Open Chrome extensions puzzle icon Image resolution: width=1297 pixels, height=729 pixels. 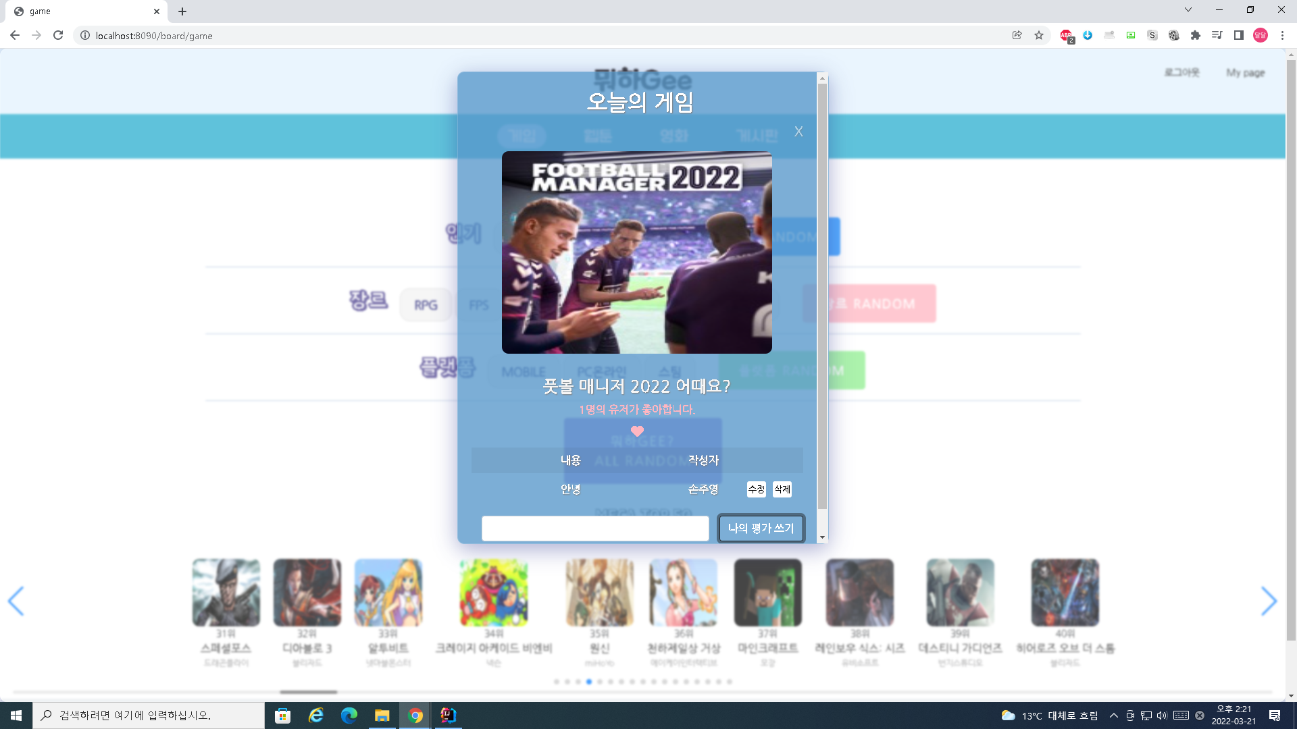click(1195, 36)
